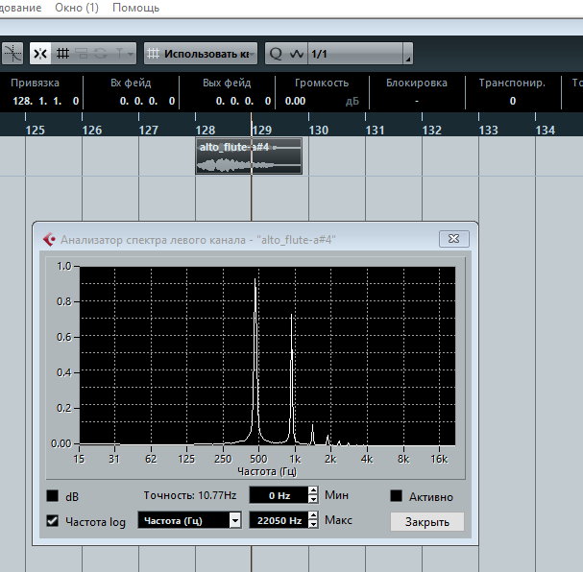Click the grid icon beside Использовать
This screenshot has width=583, height=572.
coord(153,54)
